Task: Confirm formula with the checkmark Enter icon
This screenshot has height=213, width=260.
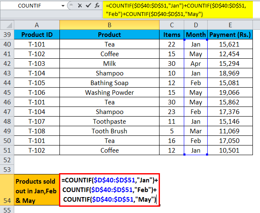Action: click(88, 5)
